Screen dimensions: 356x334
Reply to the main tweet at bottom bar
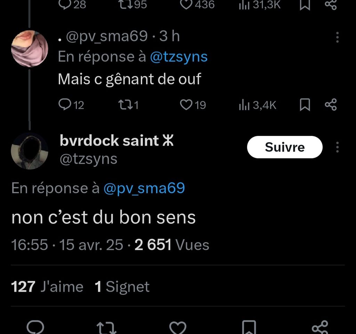[35, 327]
